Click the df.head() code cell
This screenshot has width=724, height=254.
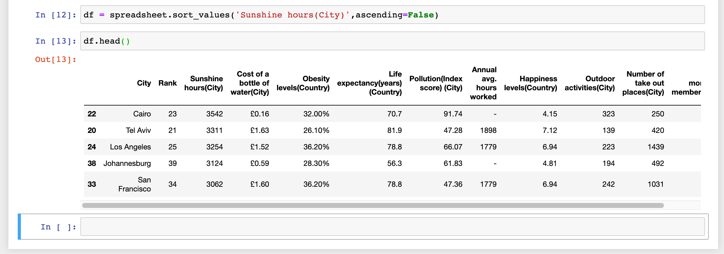pos(392,41)
